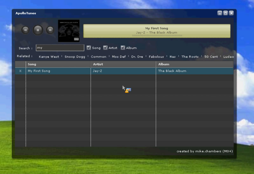Open related artist Common
The height and width of the screenshot is (174, 254).
tap(99, 57)
